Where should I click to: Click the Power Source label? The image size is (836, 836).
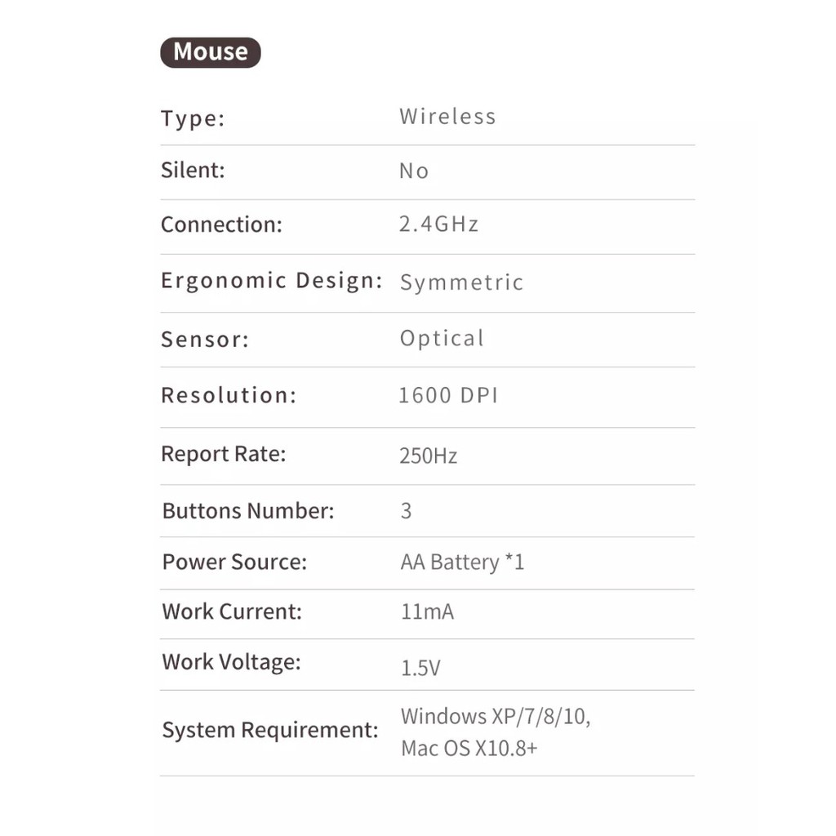(234, 563)
